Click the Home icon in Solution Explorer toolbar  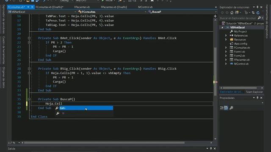[232, 13]
